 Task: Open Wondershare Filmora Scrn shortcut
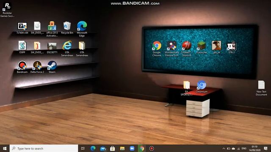pyautogui.click(x=171, y=49)
